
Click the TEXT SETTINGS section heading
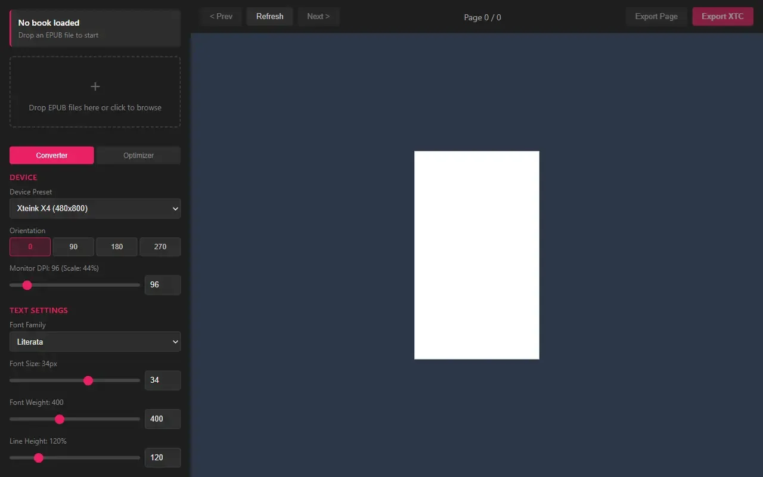(x=39, y=311)
